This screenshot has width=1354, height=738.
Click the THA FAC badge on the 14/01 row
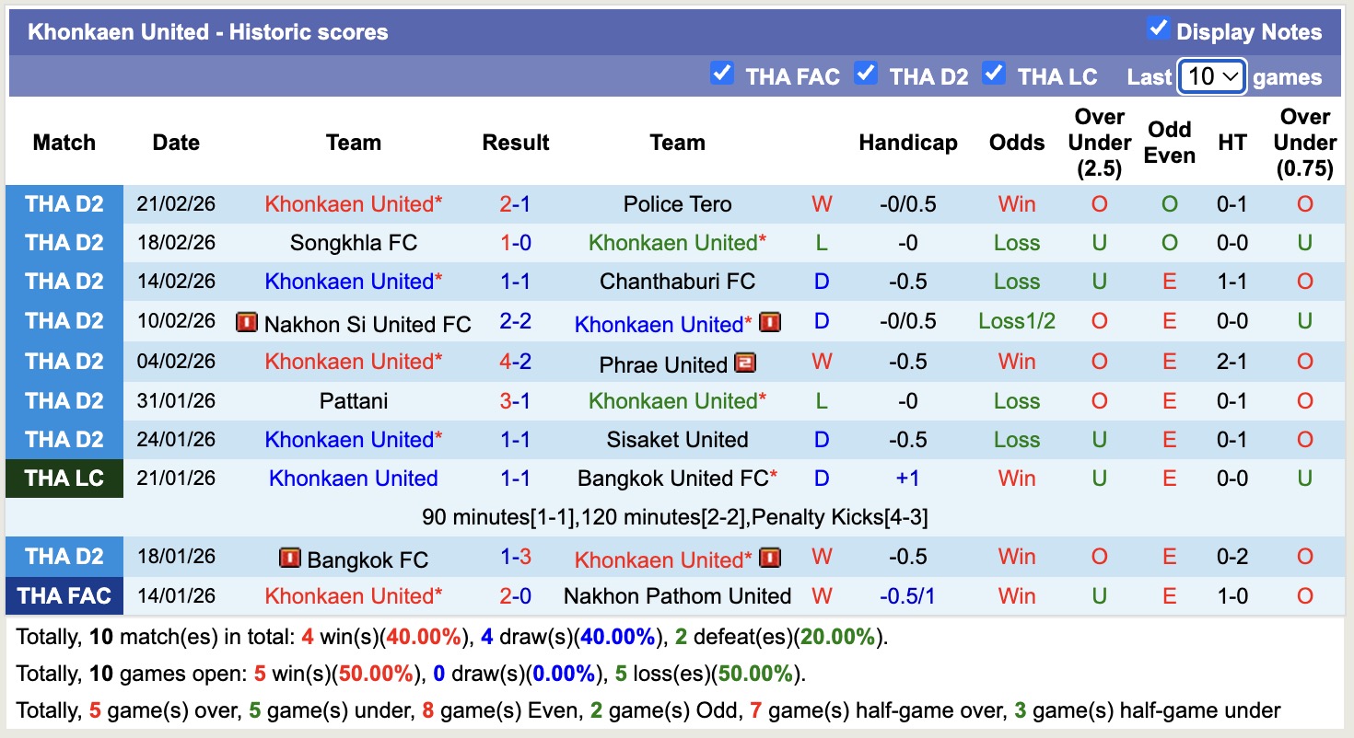tap(64, 595)
